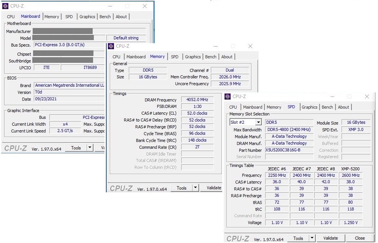This screenshot has height=243, width=378.
Task: Click the CPU-Z logo in the SPD status bar
Action: pyautogui.click(x=239, y=238)
